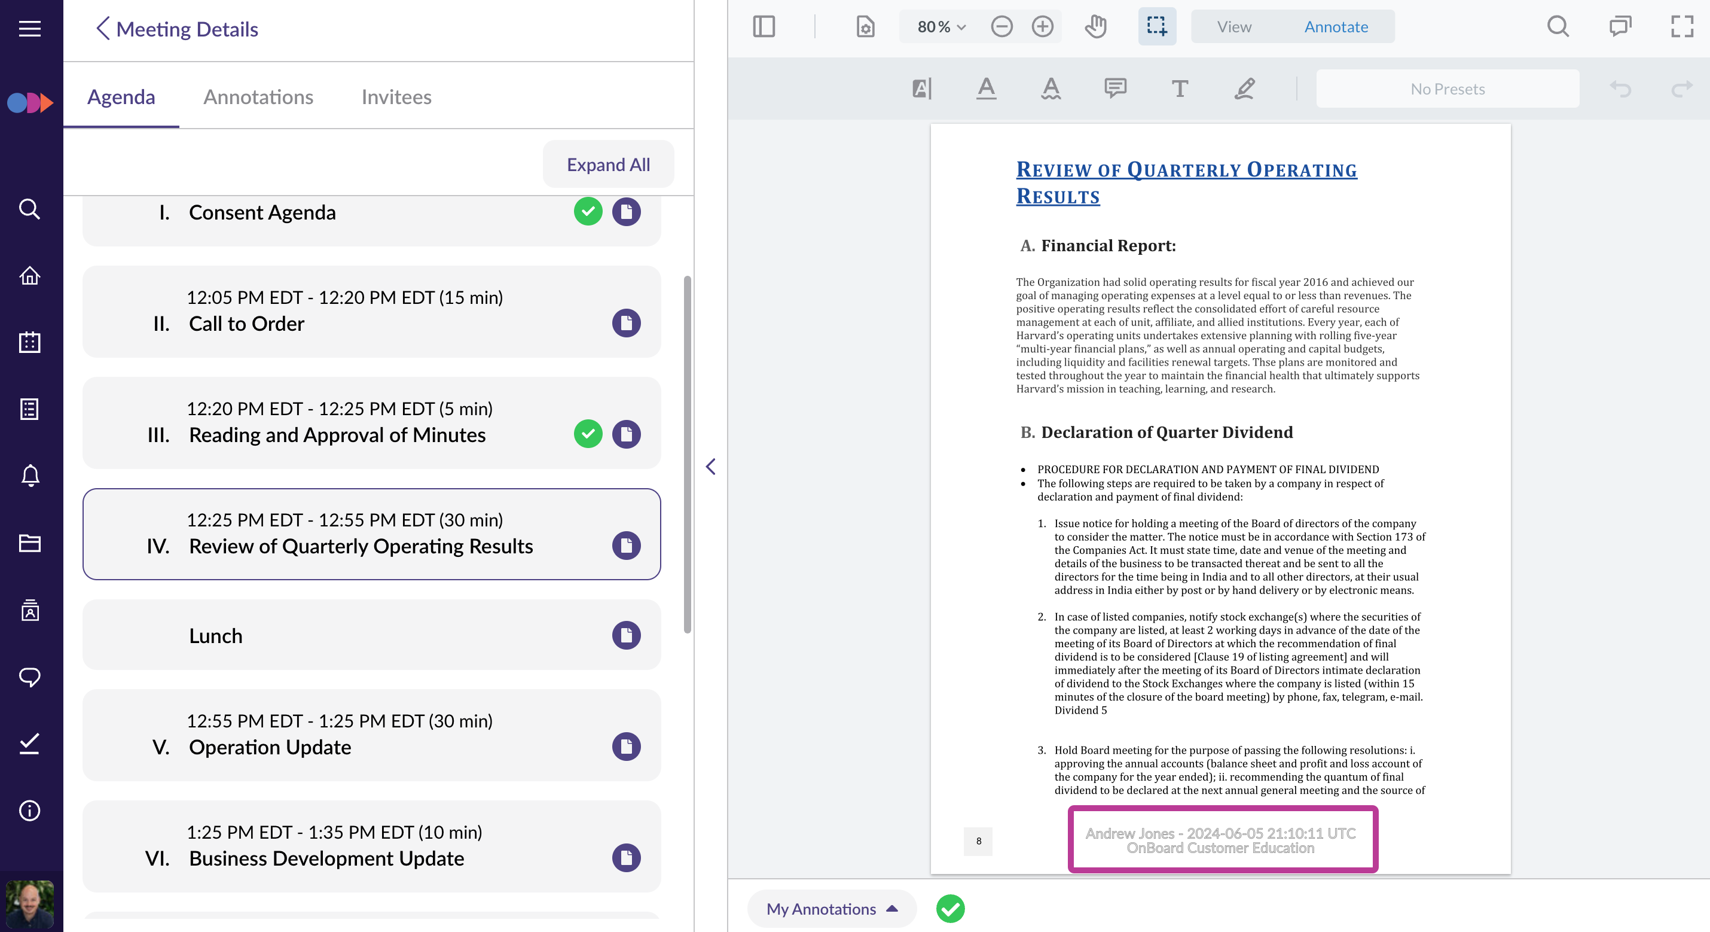
Task: Click the page number 8 marker
Action: pyautogui.click(x=978, y=841)
